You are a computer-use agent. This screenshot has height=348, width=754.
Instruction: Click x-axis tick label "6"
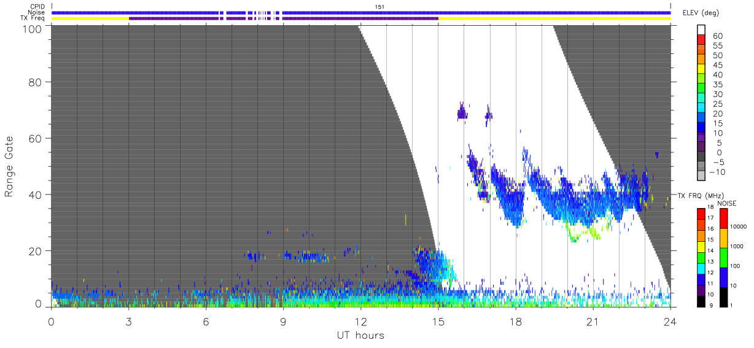point(206,321)
